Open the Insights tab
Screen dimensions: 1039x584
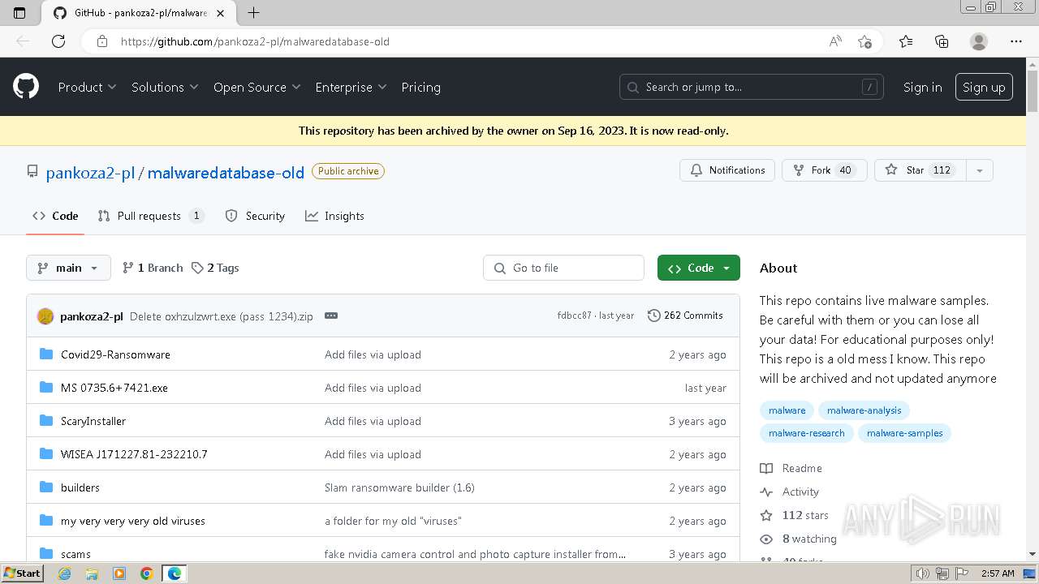(x=334, y=216)
